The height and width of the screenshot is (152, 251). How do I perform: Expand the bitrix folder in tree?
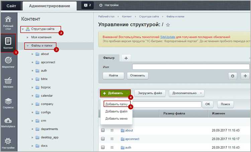[32, 79]
